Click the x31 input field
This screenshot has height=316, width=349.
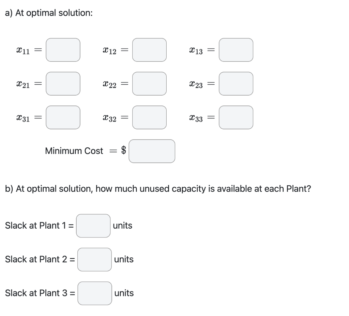(x=63, y=117)
